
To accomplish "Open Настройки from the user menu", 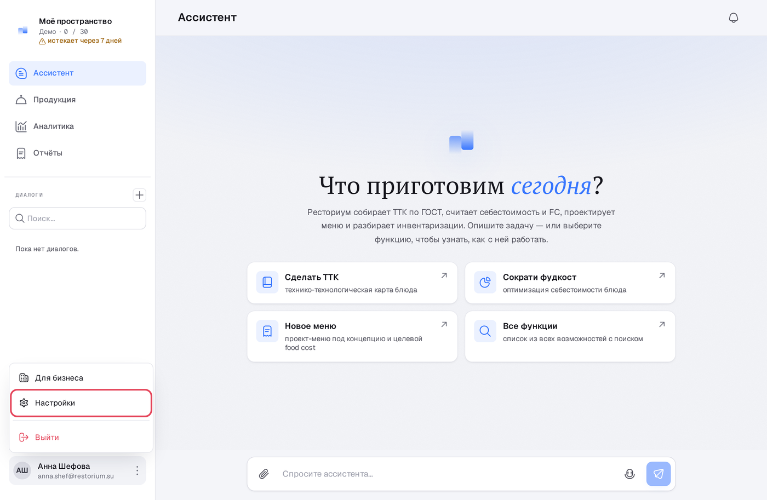I will pos(81,403).
